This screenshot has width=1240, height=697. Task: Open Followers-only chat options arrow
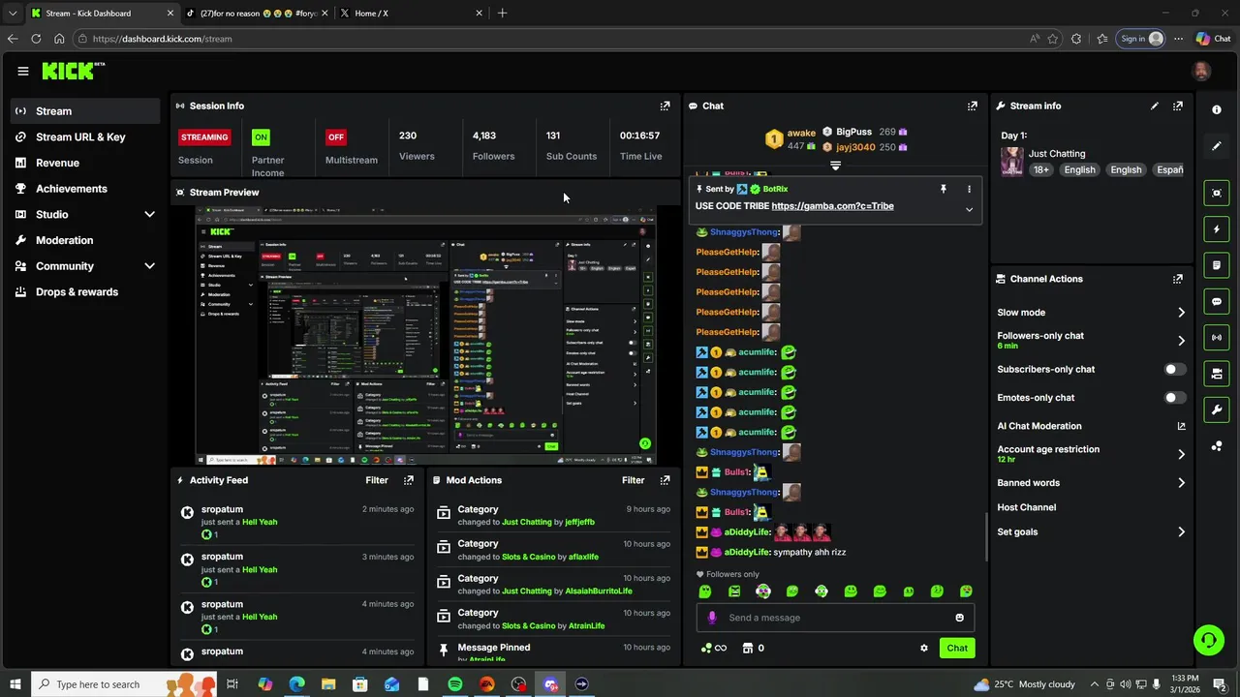pos(1181,341)
